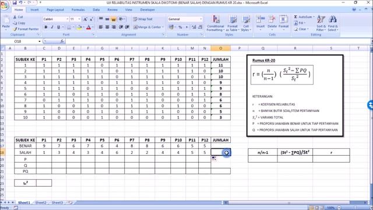Toggle Bottom Align vertical alignment

[x=114, y=19]
